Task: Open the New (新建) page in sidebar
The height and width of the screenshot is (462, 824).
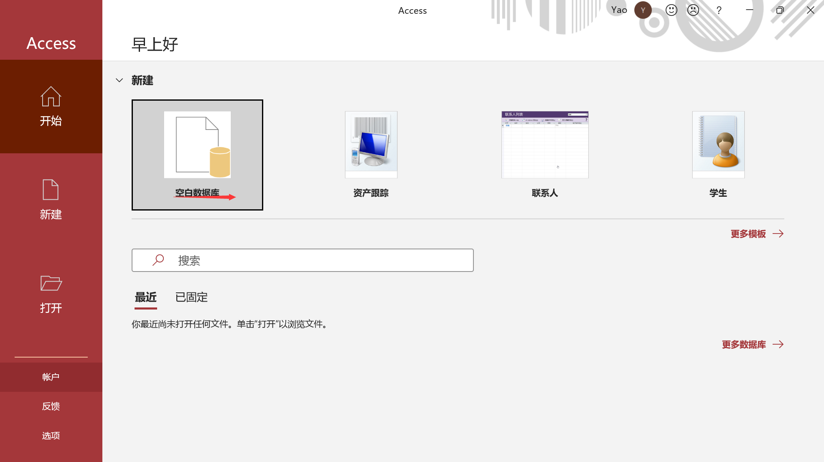Action: point(51,200)
